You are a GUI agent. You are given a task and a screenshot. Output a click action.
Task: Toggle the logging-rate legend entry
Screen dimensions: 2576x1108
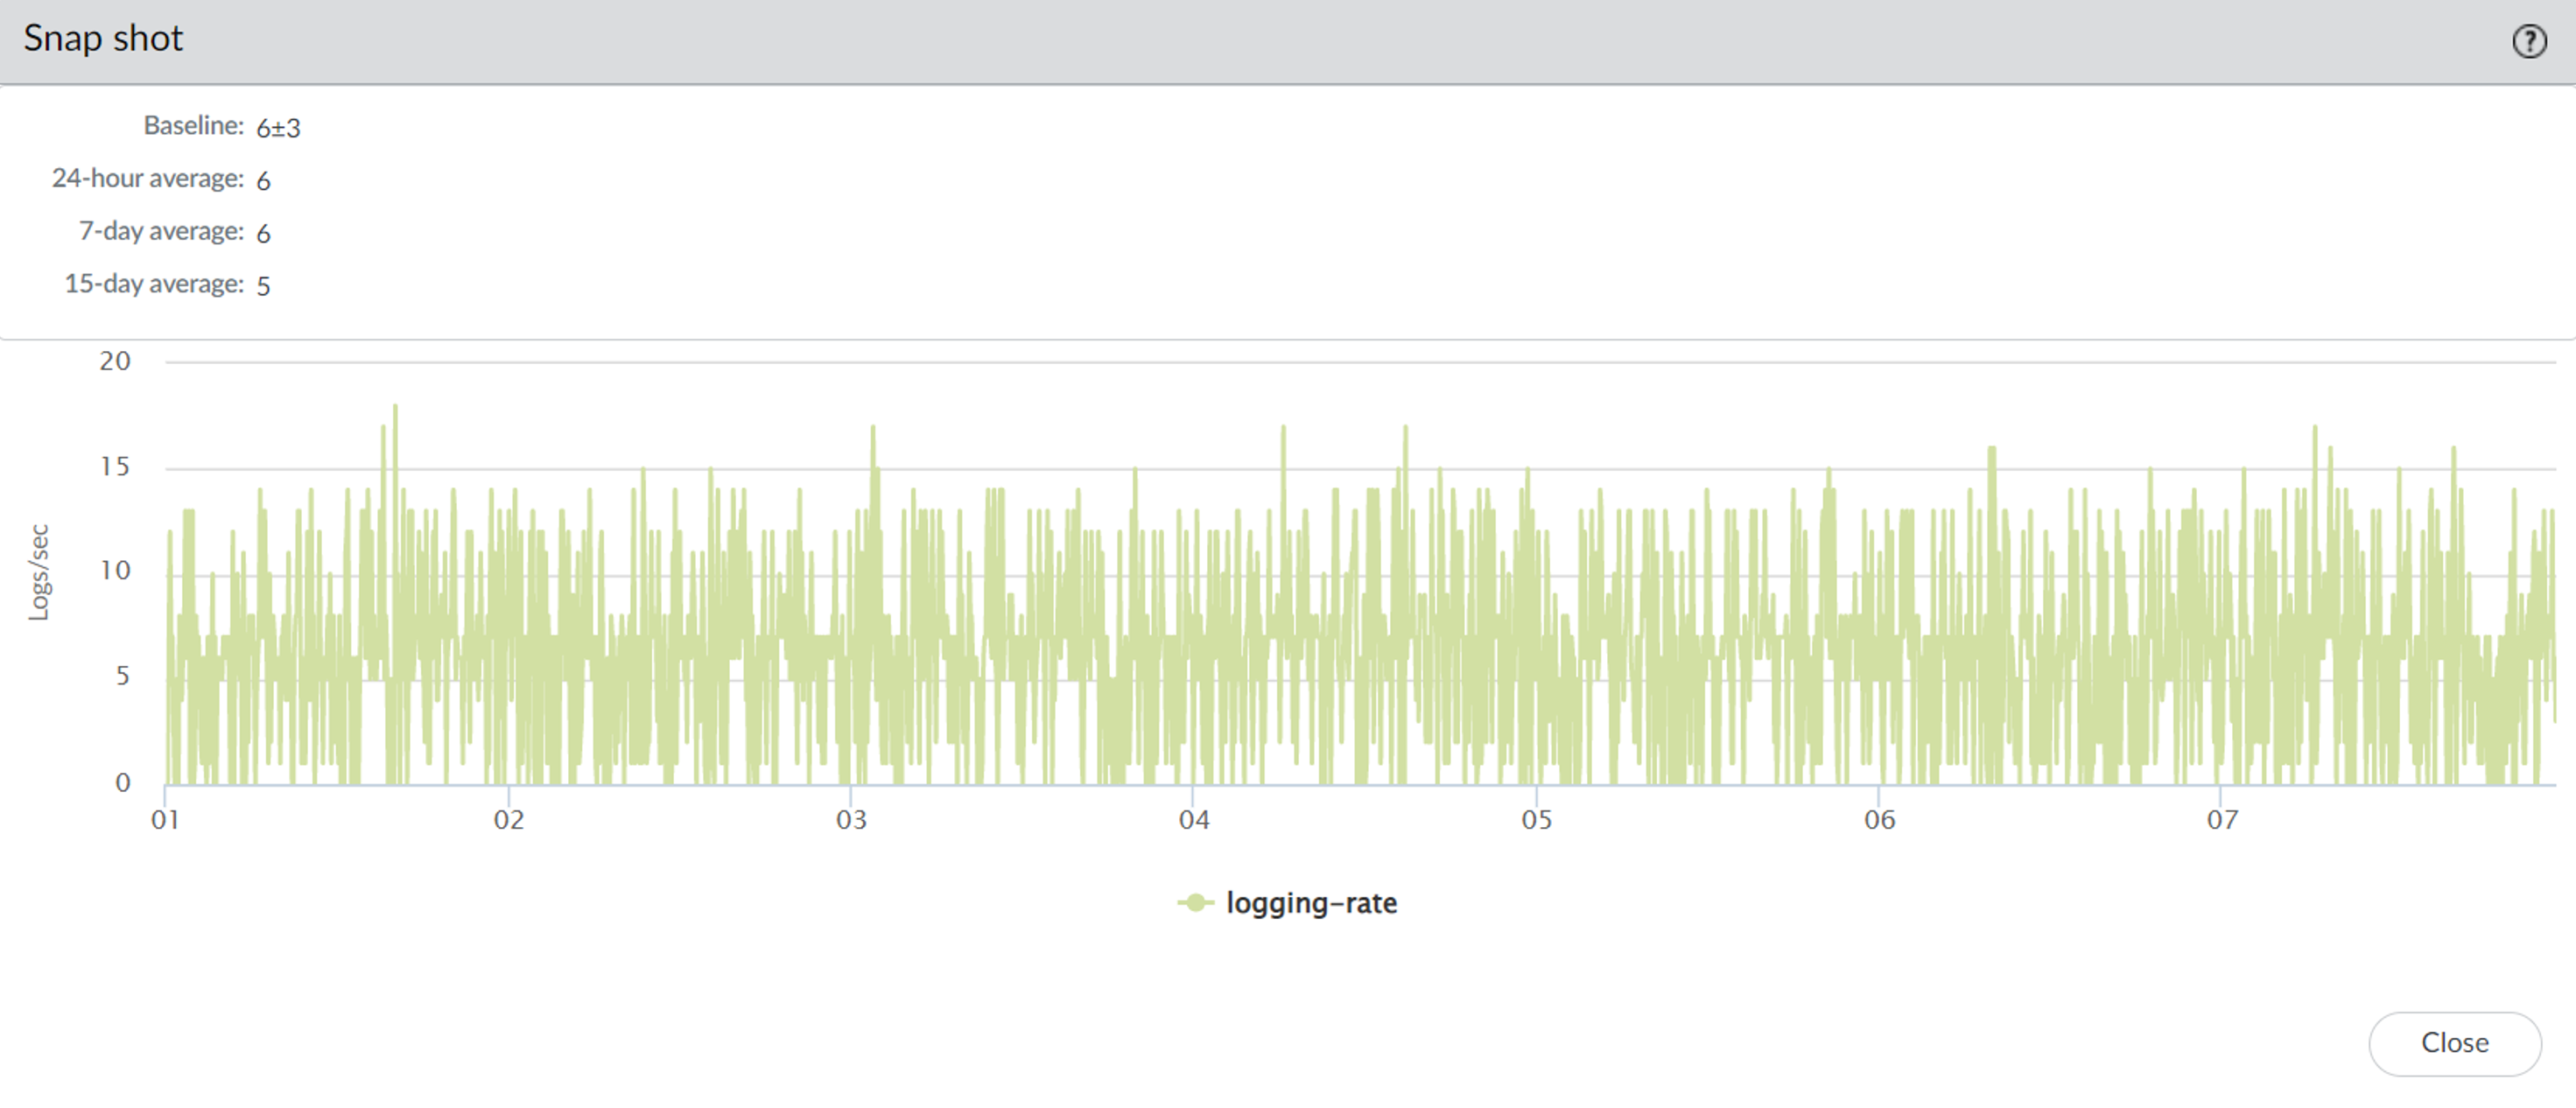tap(1310, 903)
